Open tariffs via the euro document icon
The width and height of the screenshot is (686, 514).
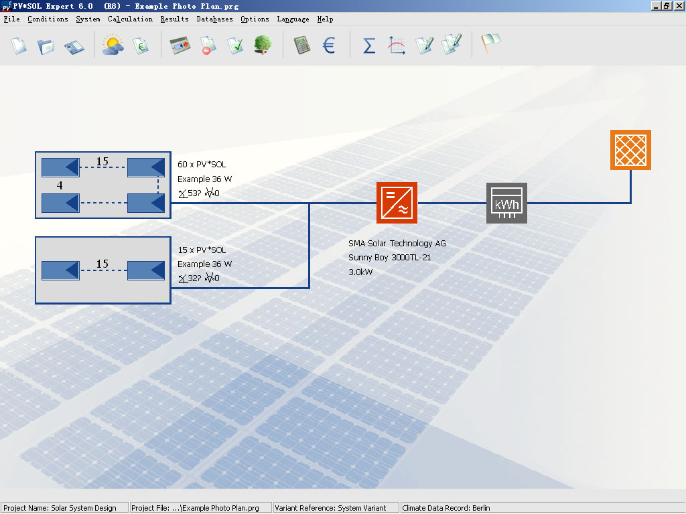coord(141,46)
